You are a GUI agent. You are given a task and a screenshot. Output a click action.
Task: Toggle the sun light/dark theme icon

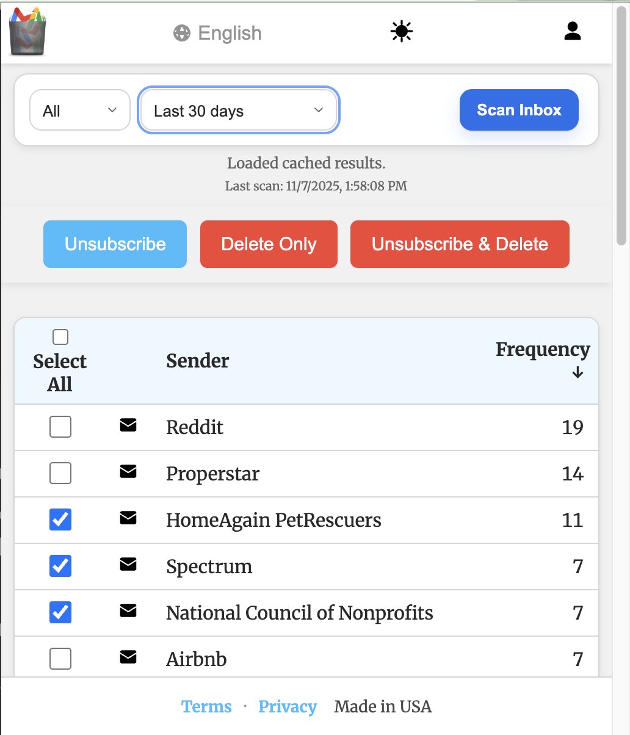click(x=402, y=32)
